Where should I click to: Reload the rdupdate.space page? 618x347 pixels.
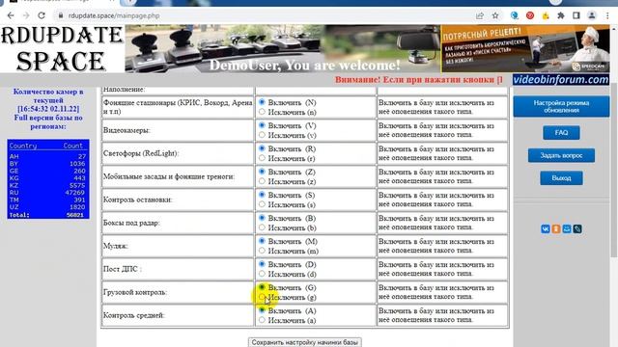42,15
